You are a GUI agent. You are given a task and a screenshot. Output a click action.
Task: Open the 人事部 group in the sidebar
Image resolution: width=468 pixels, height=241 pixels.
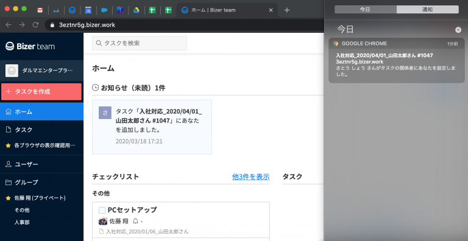pyautogui.click(x=22, y=222)
